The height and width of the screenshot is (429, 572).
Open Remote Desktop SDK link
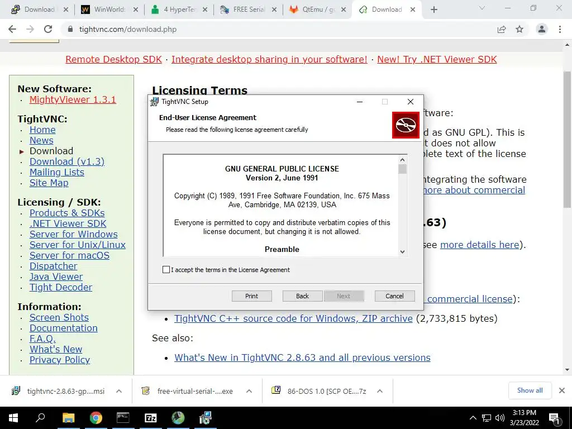coord(113,59)
